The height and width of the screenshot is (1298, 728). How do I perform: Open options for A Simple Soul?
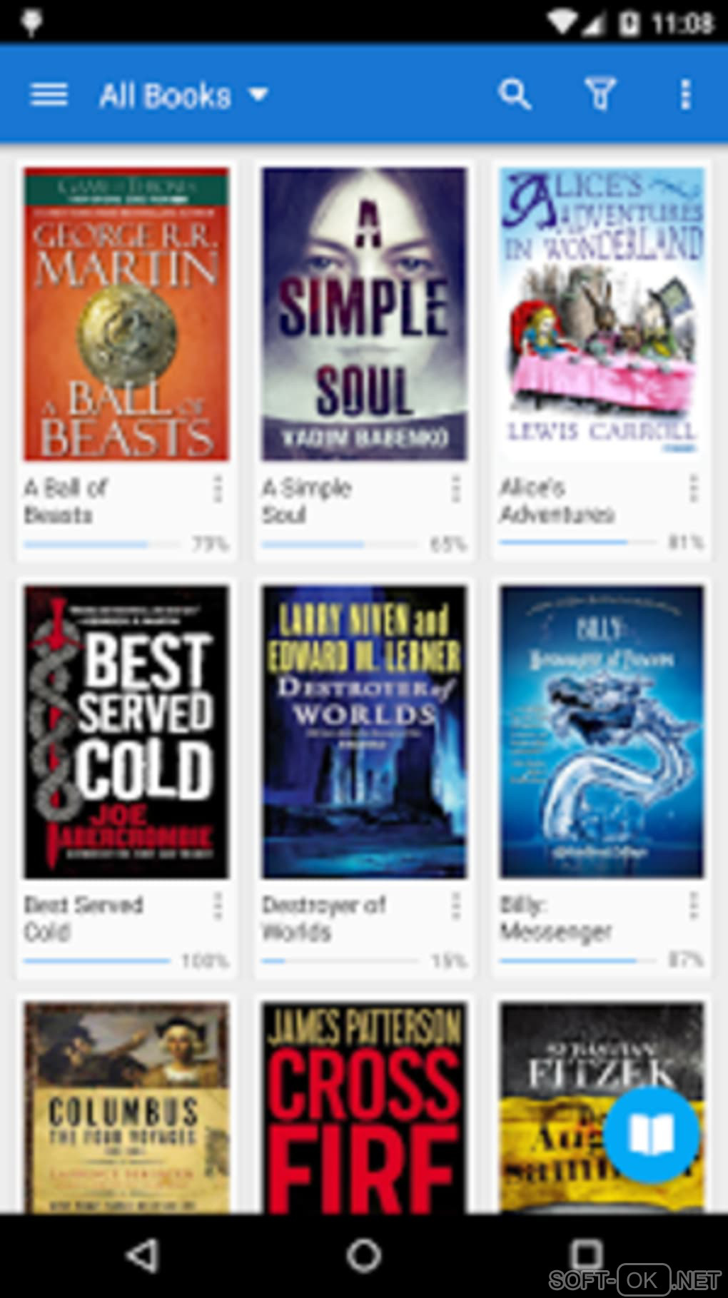pyautogui.click(x=455, y=490)
